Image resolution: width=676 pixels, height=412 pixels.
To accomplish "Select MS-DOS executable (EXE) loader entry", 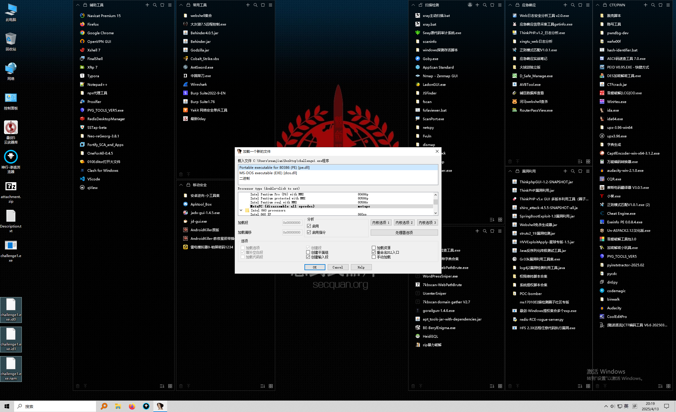I will pyautogui.click(x=268, y=173).
